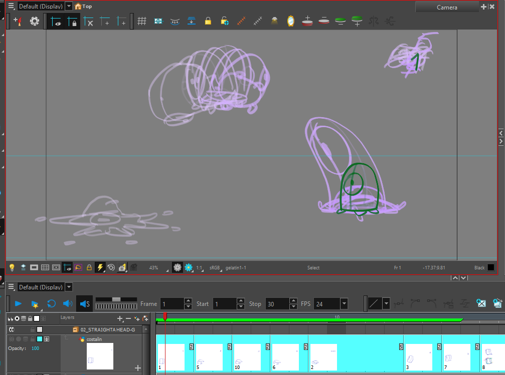Click the red onion skin reduce-previous icon
The image size is (505, 375).
pos(323,21)
